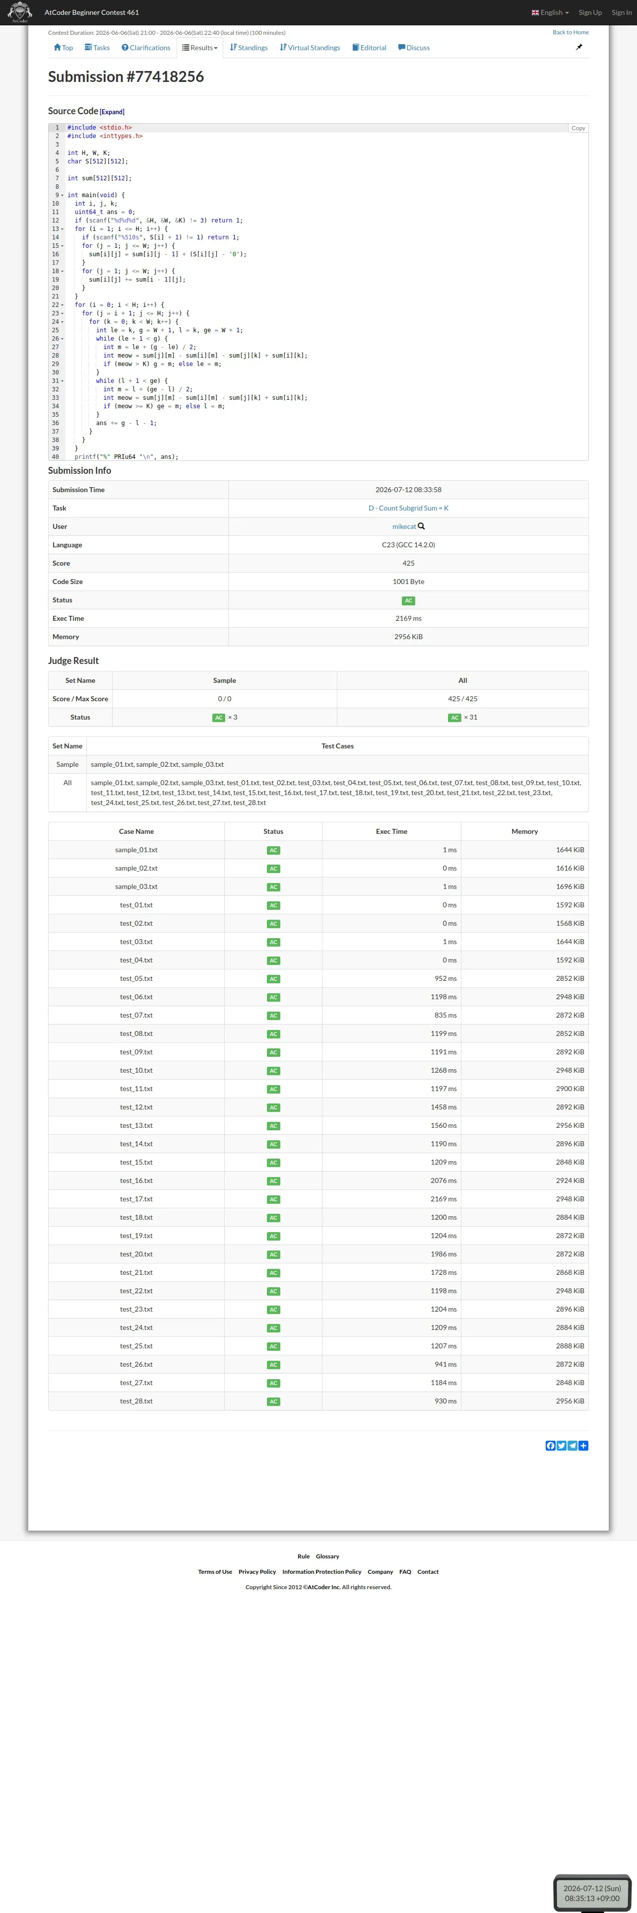
Task: Fold the innermost for loop at line 24
Action: click(x=63, y=321)
